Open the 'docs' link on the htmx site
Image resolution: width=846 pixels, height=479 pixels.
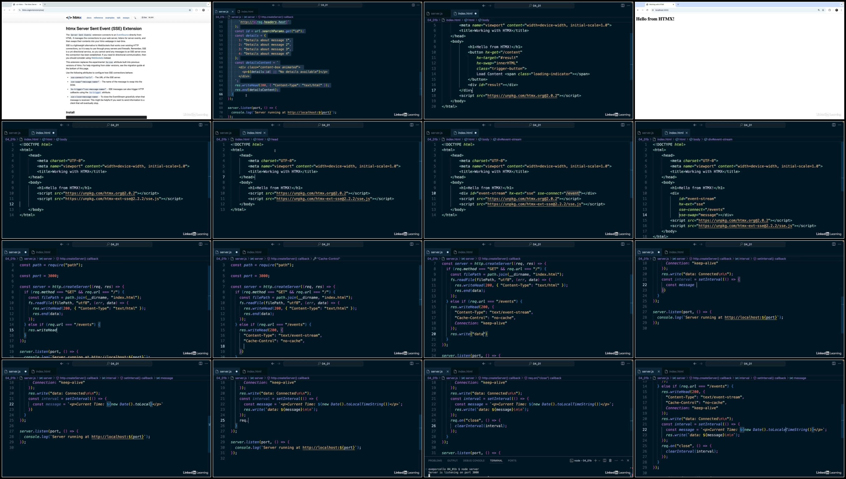point(89,18)
